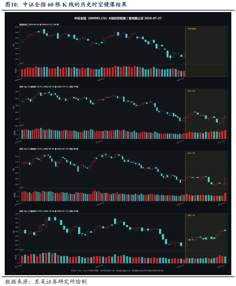Click the '2024-10-28' date axis label
The width and height of the screenshot is (236, 286).
point(18,266)
